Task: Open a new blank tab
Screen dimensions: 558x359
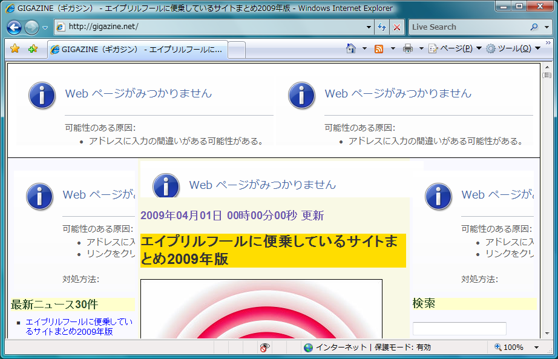Action: pos(237,50)
